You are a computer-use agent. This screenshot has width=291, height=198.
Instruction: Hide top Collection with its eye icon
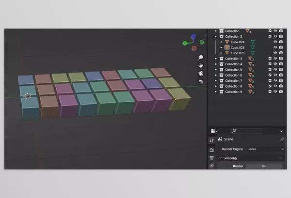pos(275,31)
